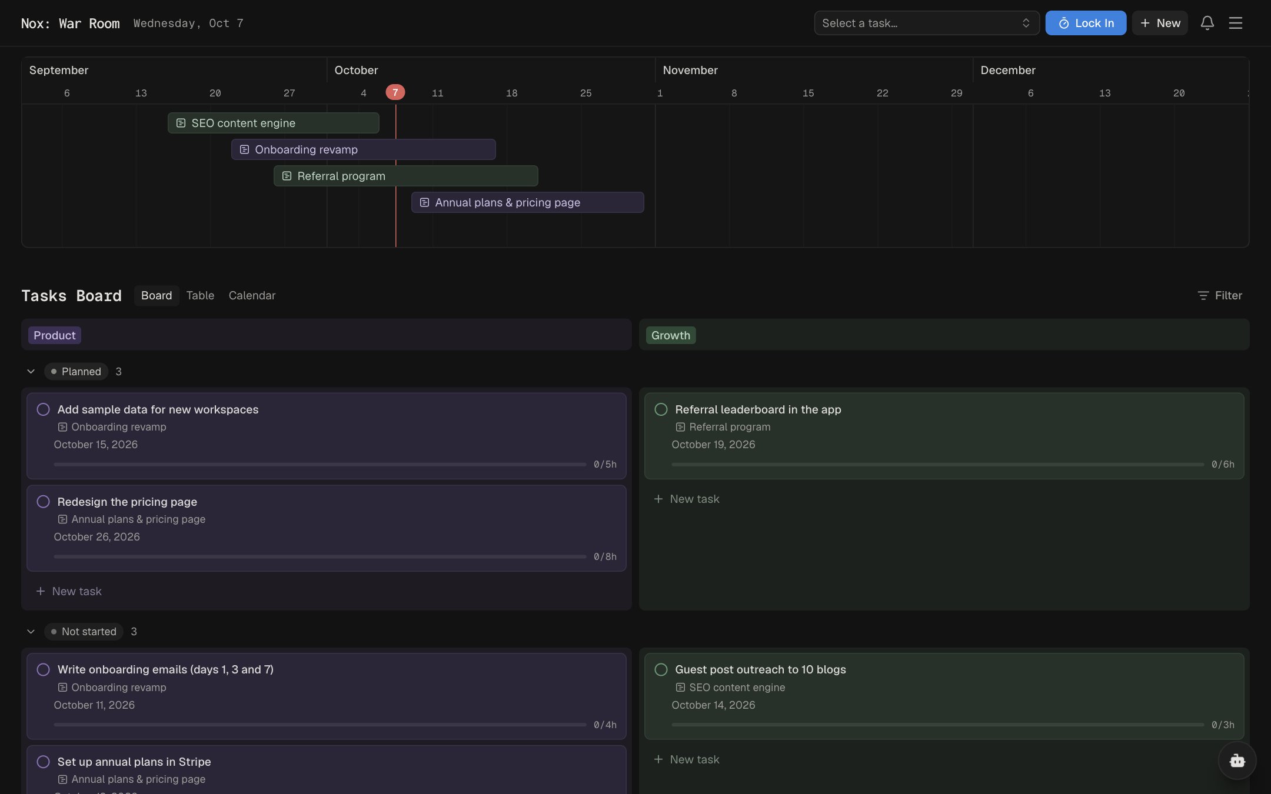Open the Select a task dropdown

point(926,23)
